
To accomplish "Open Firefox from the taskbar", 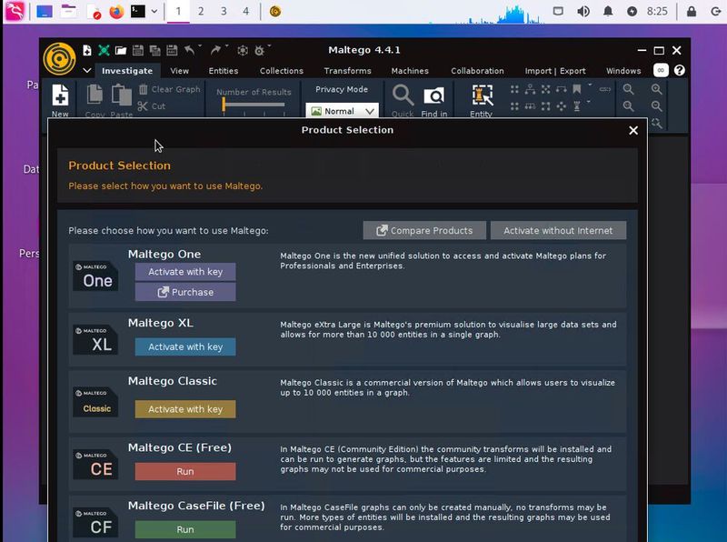I will pos(116,12).
